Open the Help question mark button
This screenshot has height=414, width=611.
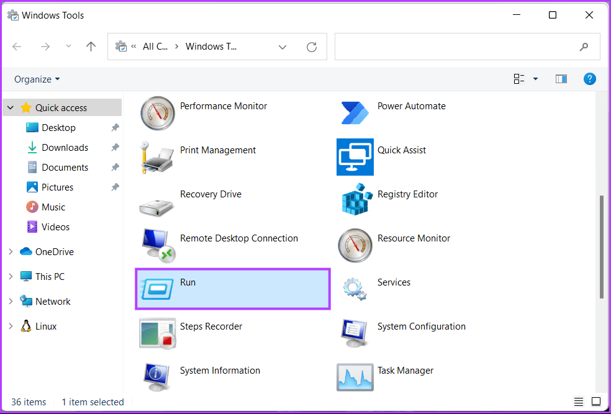point(589,79)
